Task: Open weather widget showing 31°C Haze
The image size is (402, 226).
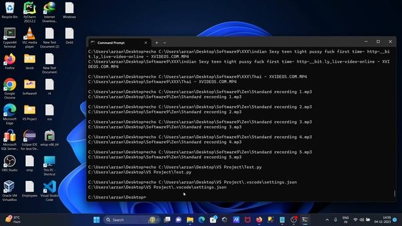Action: pyautogui.click(x=13, y=220)
